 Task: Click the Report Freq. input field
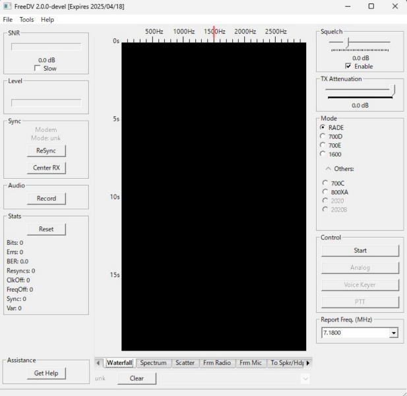click(x=354, y=333)
